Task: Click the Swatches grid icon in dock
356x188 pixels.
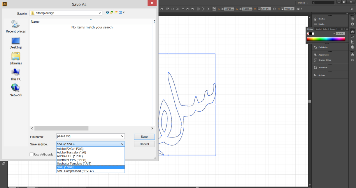Action: pos(353,37)
